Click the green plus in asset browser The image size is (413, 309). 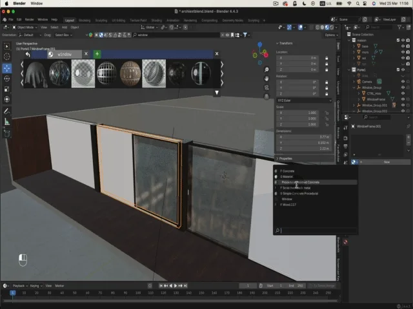coord(97,54)
